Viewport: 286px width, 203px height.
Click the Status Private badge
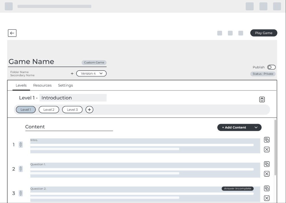pyautogui.click(x=263, y=74)
